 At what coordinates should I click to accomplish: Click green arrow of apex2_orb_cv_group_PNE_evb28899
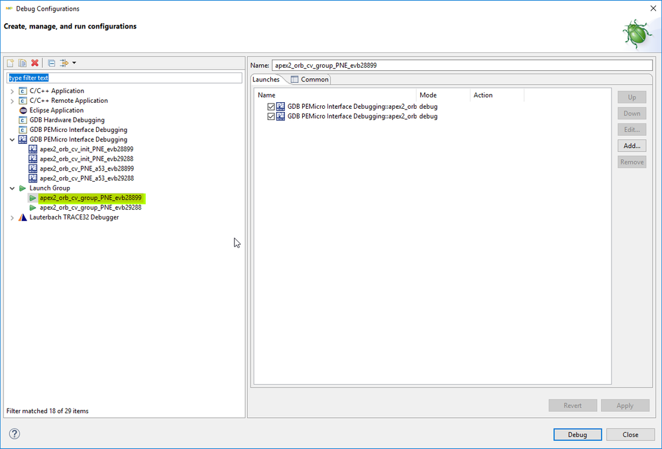click(x=33, y=198)
